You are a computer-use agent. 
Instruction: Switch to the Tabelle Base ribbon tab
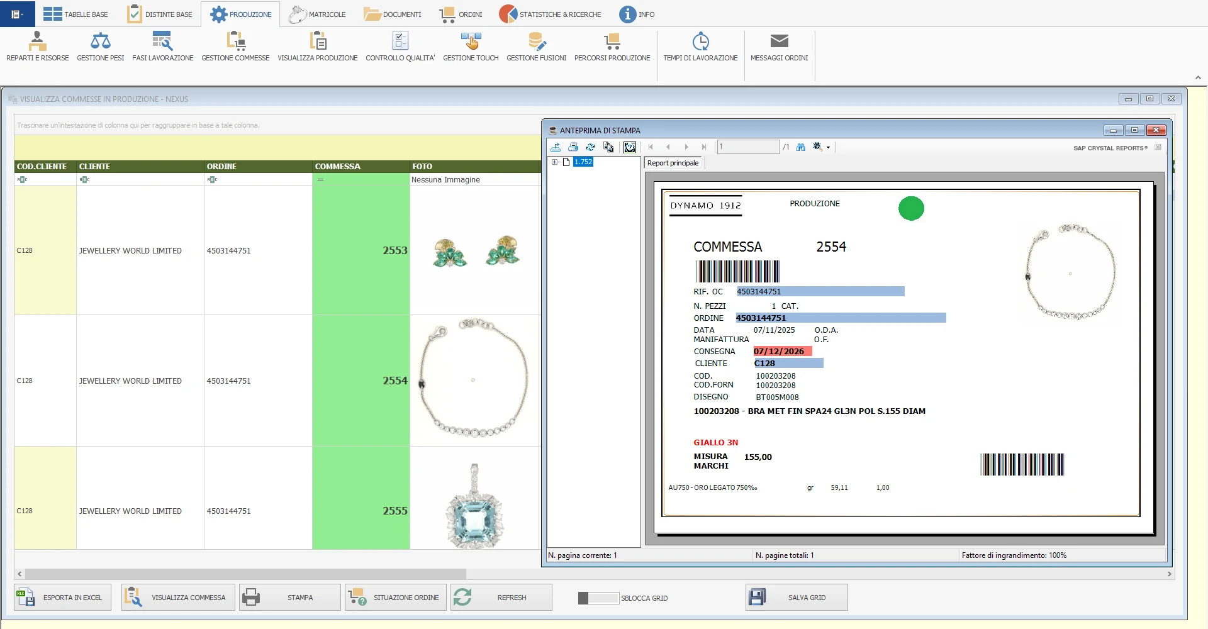[75, 14]
